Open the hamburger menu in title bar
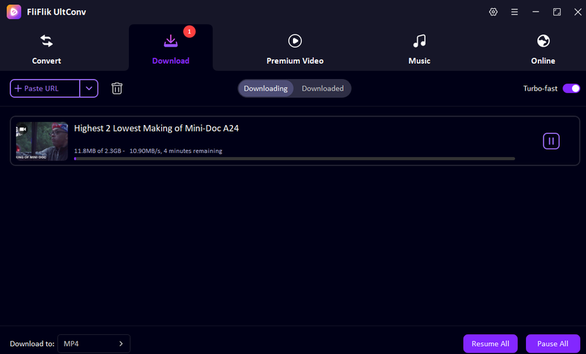Image resolution: width=586 pixels, height=354 pixels. 515,12
